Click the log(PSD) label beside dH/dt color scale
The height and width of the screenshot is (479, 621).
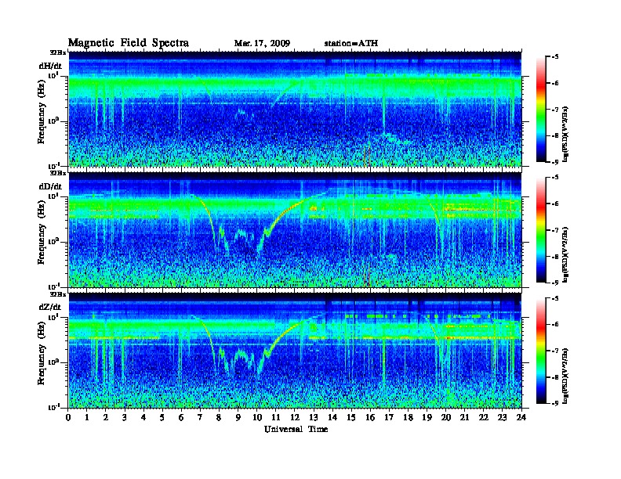[x=565, y=134]
